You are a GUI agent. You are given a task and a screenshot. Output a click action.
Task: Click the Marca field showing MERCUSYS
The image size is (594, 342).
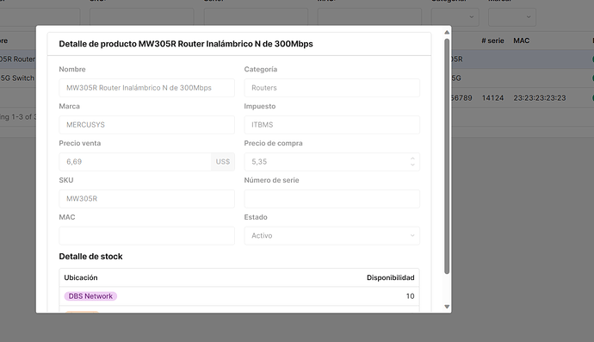pyautogui.click(x=146, y=125)
